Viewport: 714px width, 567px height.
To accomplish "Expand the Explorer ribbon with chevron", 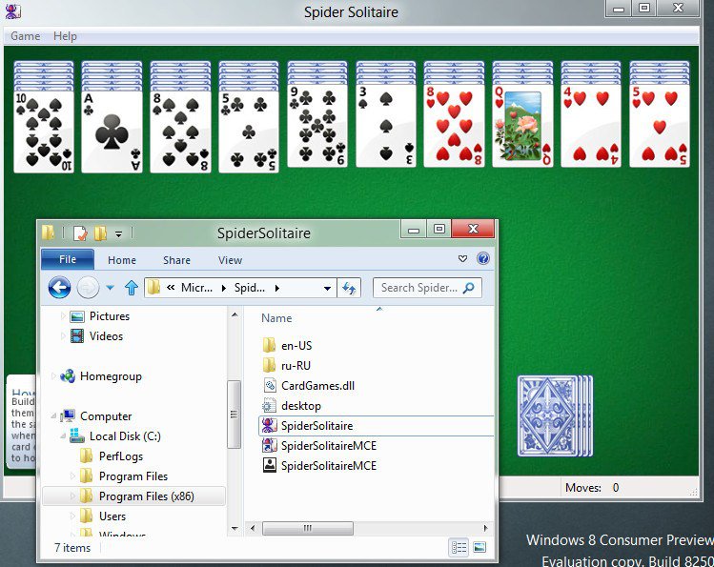I will pyautogui.click(x=462, y=259).
